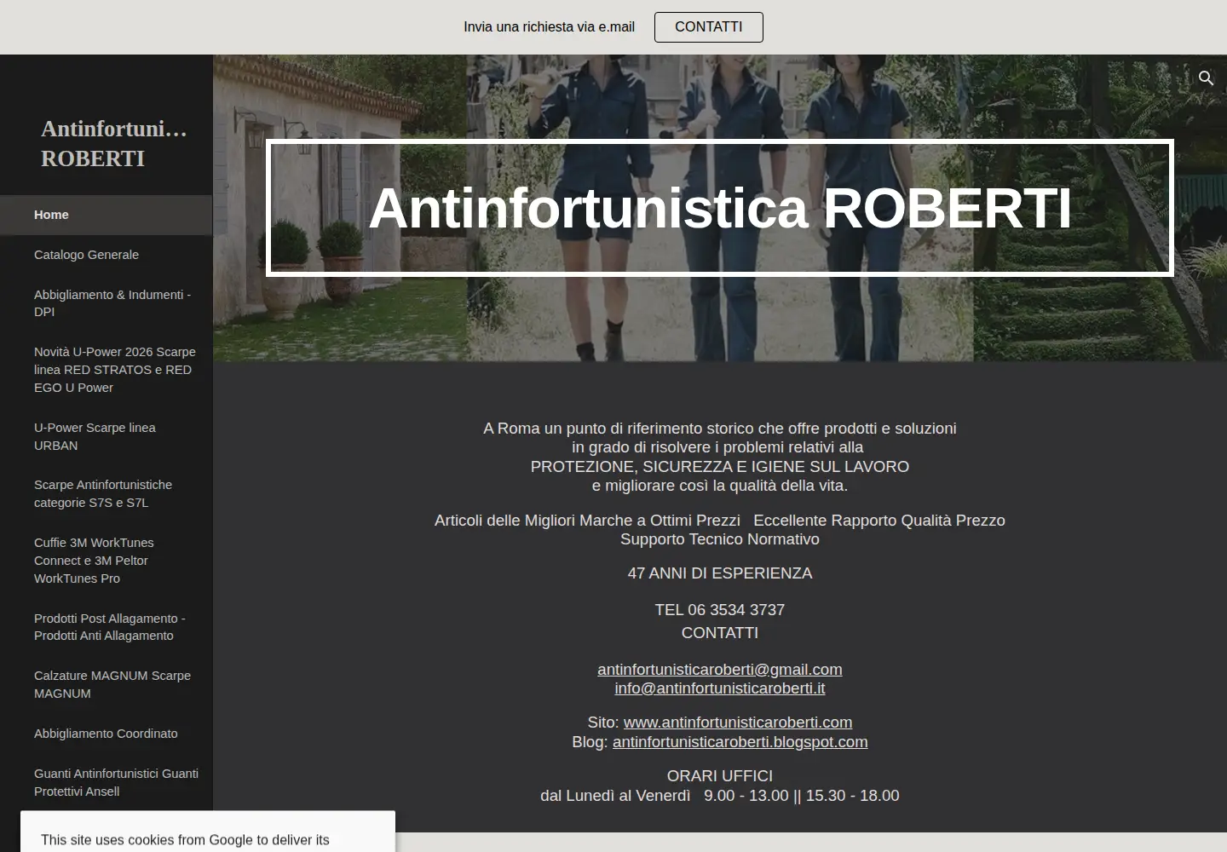This screenshot has width=1227, height=852.
Task: Click 'PROTEZIONE, SICUREZZA E IGIENE SUL LAVORO' text
Action: click(720, 467)
